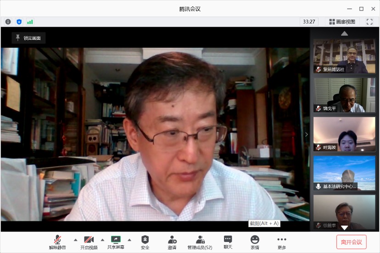The image size is (380, 253).
Task: Select the 叶海波 participant thumbnail
Action: click(x=344, y=134)
